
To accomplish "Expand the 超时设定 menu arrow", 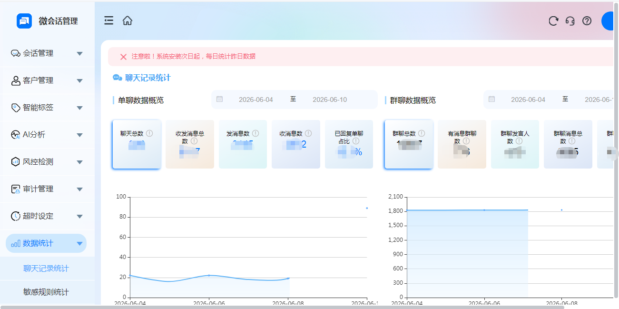I will tap(80, 217).
